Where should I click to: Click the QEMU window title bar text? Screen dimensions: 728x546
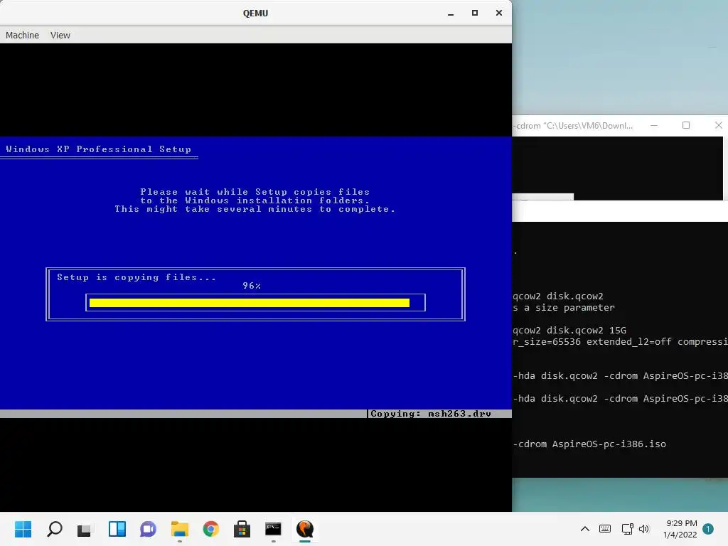click(255, 13)
